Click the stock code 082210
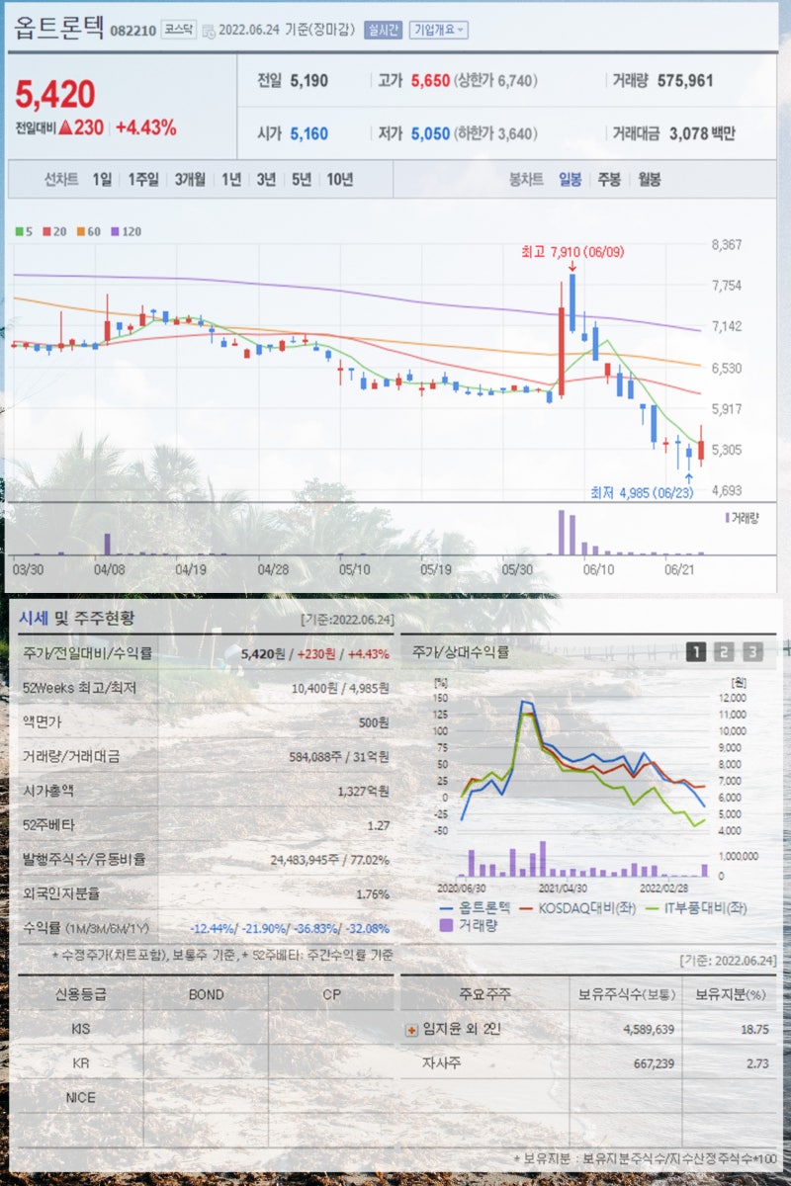The height and width of the screenshot is (1186, 791). tap(132, 31)
